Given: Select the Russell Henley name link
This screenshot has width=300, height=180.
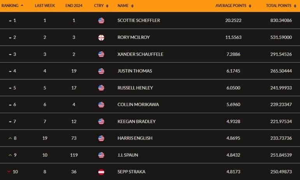Looking at the screenshot, I should tap(135, 88).
